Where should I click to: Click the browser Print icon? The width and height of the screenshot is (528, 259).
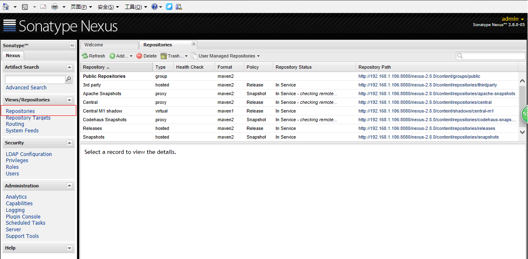(x=55, y=7)
